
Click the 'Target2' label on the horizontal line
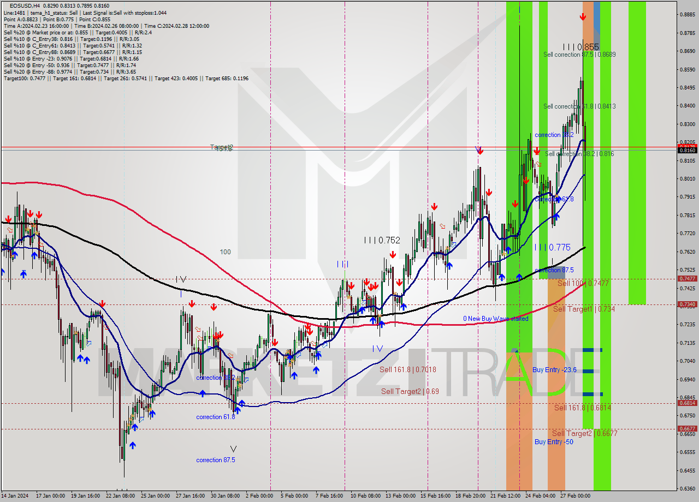click(222, 147)
